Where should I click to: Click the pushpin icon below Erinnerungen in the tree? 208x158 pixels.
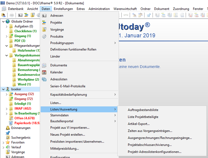click(x=8, y=133)
